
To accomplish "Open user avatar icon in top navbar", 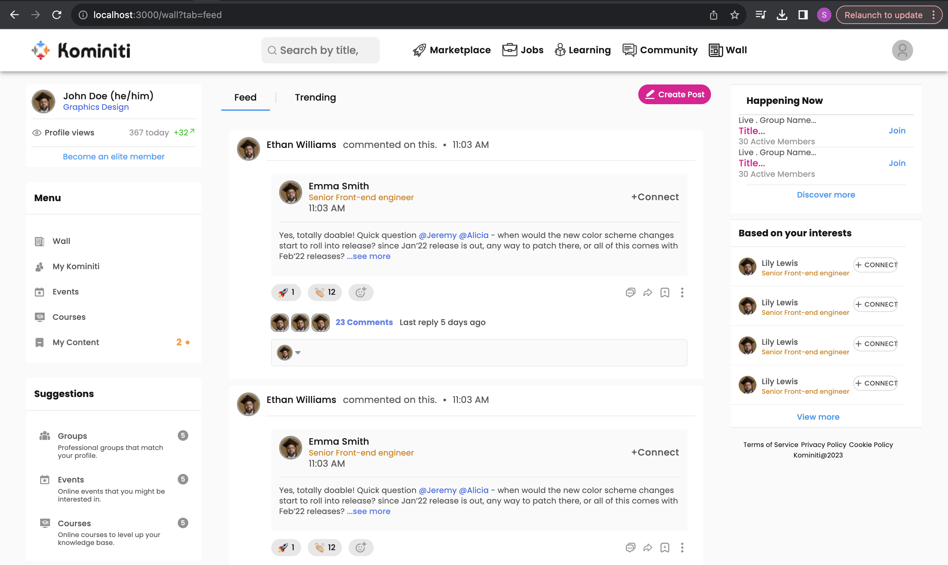I will click(x=902, y=50).
